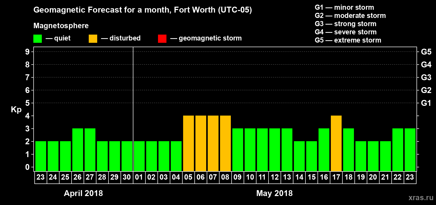
Task: Click the May 07 orange bar
Action: point(213,143)
